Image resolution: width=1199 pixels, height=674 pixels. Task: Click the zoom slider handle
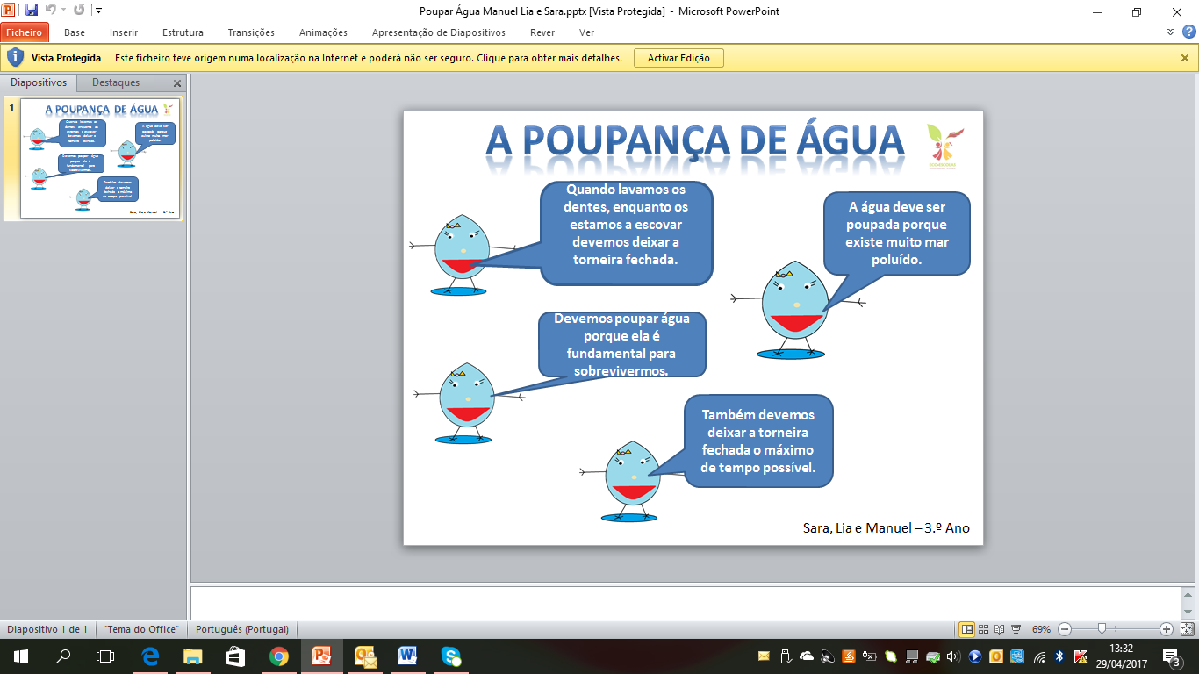(x=1102, y=629)
